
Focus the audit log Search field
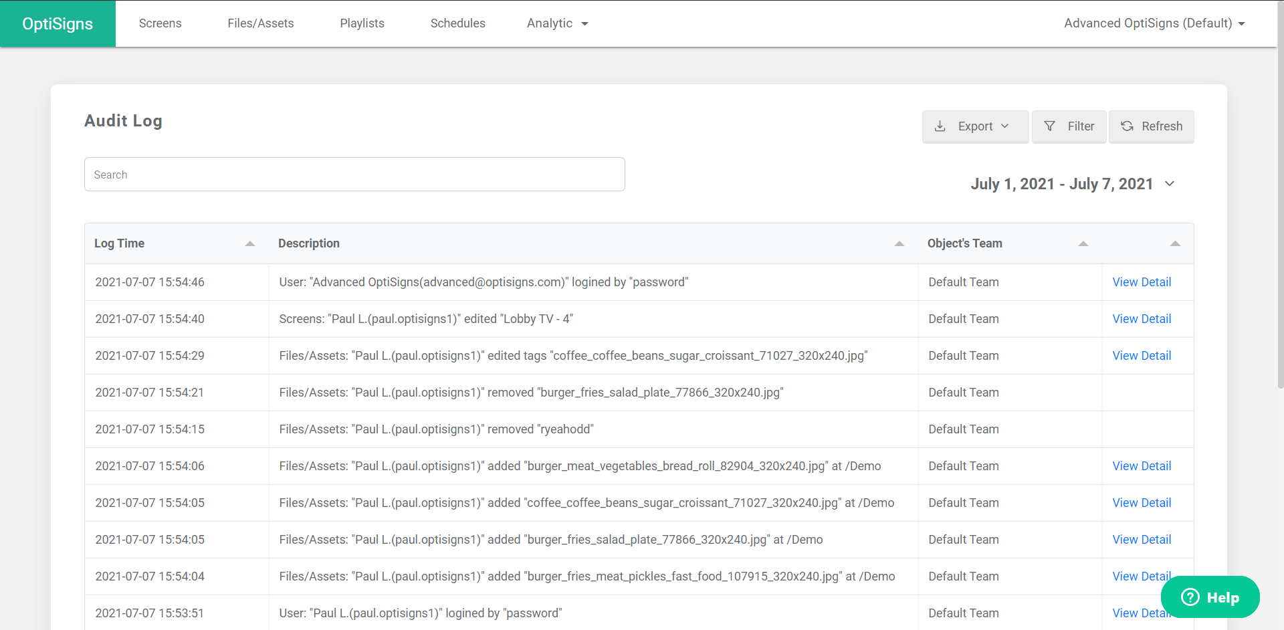point(354,175)
